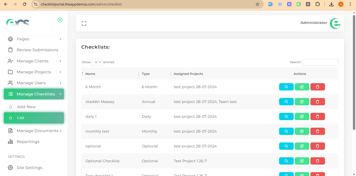Delete the monthly test checklist row
356x176 pixels.
point(317,131)
